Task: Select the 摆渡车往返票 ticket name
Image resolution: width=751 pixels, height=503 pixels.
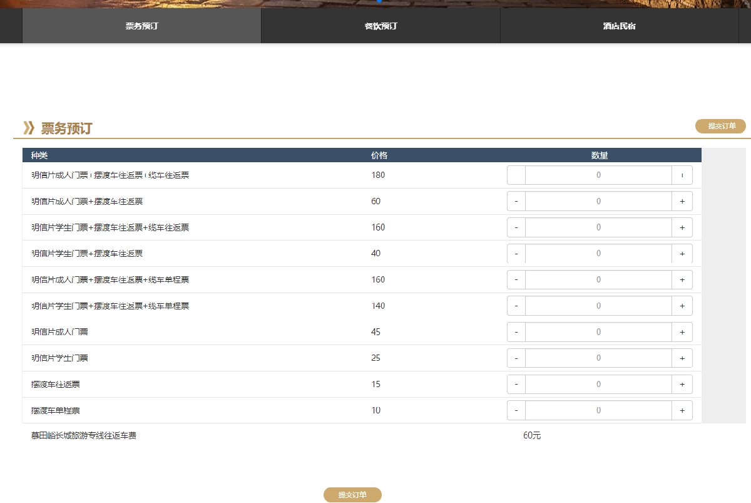Action: point(55,385)
